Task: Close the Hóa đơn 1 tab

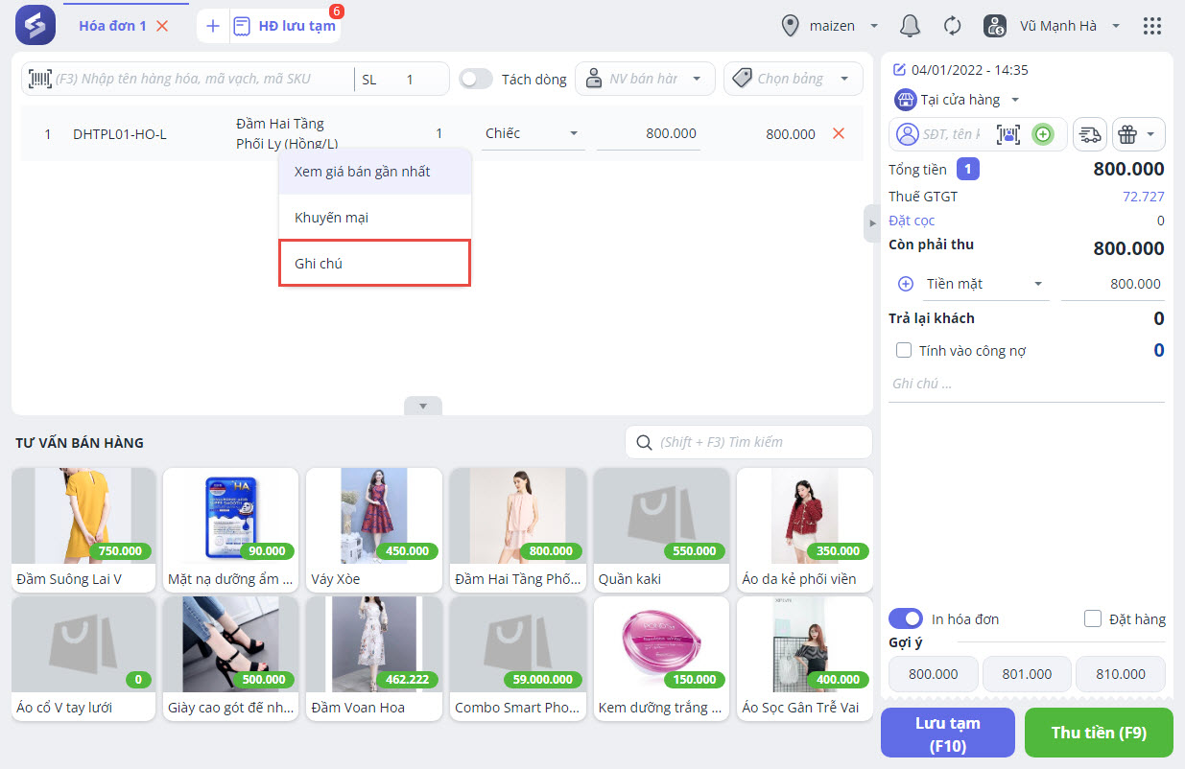Action: tap(162, 26)
